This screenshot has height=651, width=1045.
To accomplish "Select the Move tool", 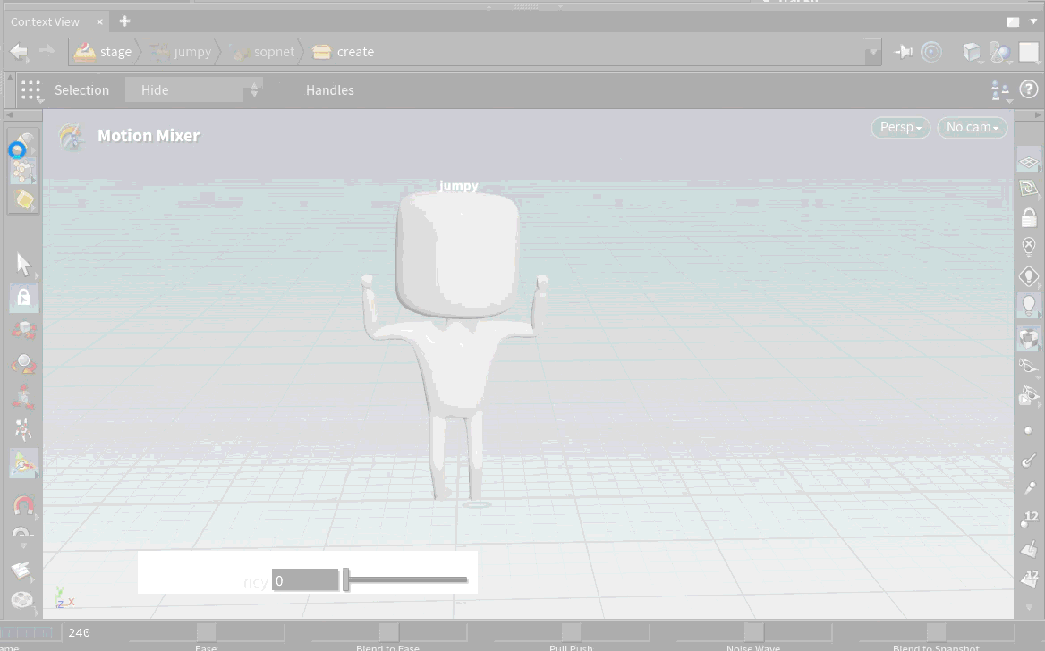I will click(23, 331).
